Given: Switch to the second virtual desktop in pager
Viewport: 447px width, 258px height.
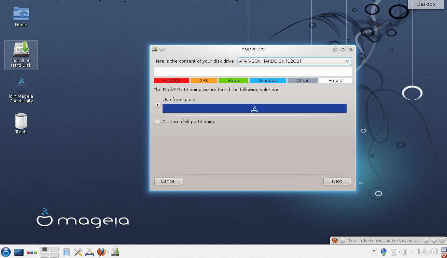Looking at the screenshot, I should [x=54, y=249].
